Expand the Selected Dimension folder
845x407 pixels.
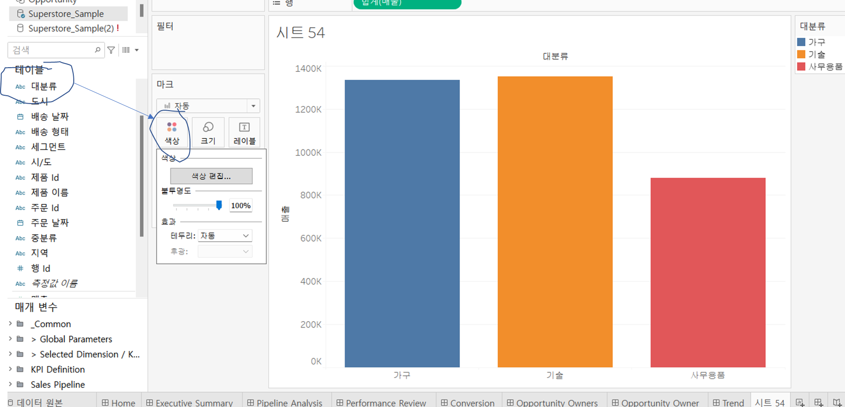[x=10, y=354]
